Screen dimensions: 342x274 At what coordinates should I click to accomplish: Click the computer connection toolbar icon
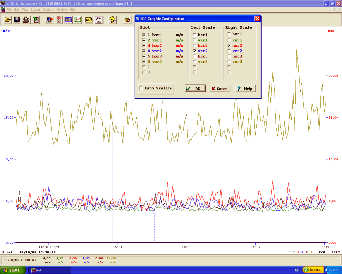coord(49,20)
